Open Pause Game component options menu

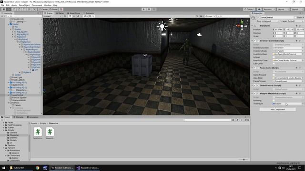[303, 68]
